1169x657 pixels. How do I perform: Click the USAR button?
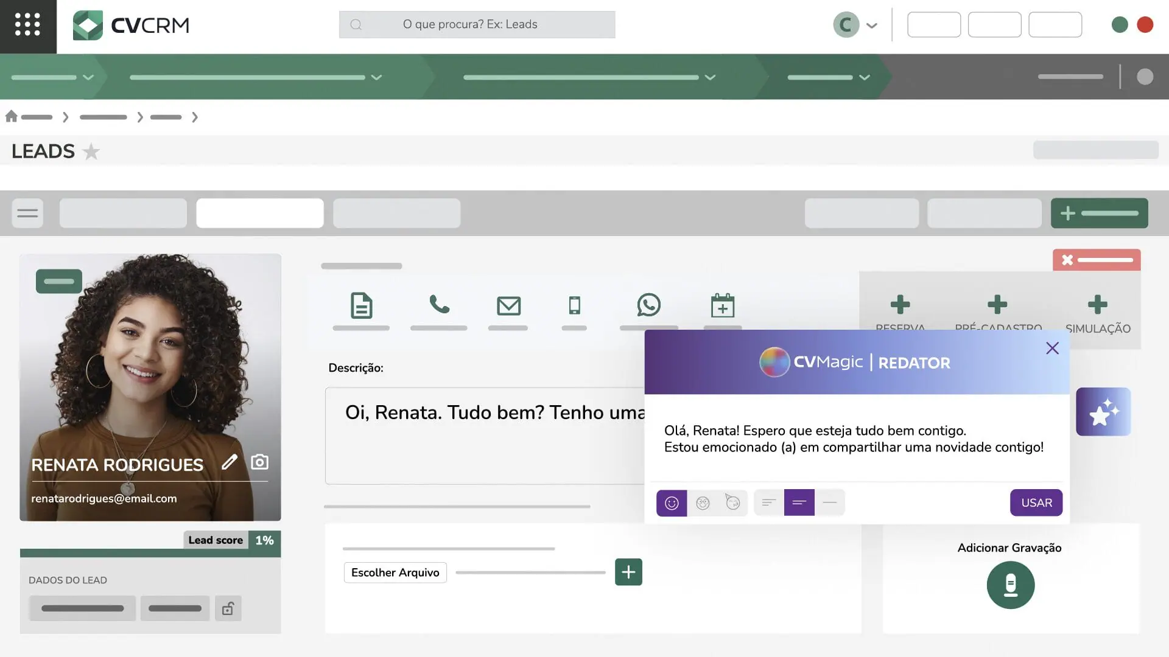point(1036,503)
